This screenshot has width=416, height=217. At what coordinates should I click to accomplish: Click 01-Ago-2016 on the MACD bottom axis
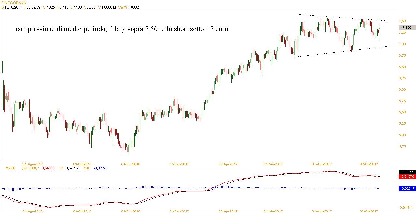[x=33, y=211]
